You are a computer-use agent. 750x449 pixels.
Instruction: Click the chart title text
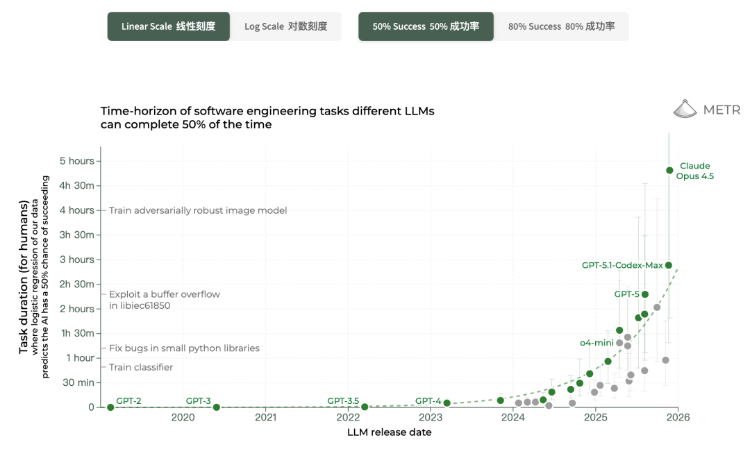(x=267, y=117)
